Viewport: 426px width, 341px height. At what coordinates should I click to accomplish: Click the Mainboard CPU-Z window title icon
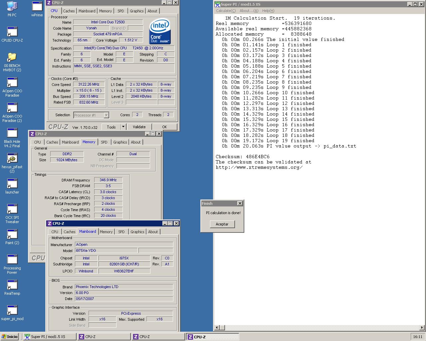click(50, 223)
